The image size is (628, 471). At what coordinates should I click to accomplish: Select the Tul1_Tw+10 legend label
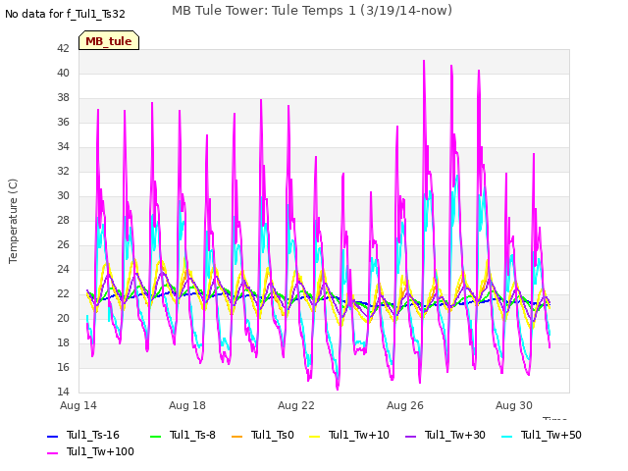[x=359, y=435]
